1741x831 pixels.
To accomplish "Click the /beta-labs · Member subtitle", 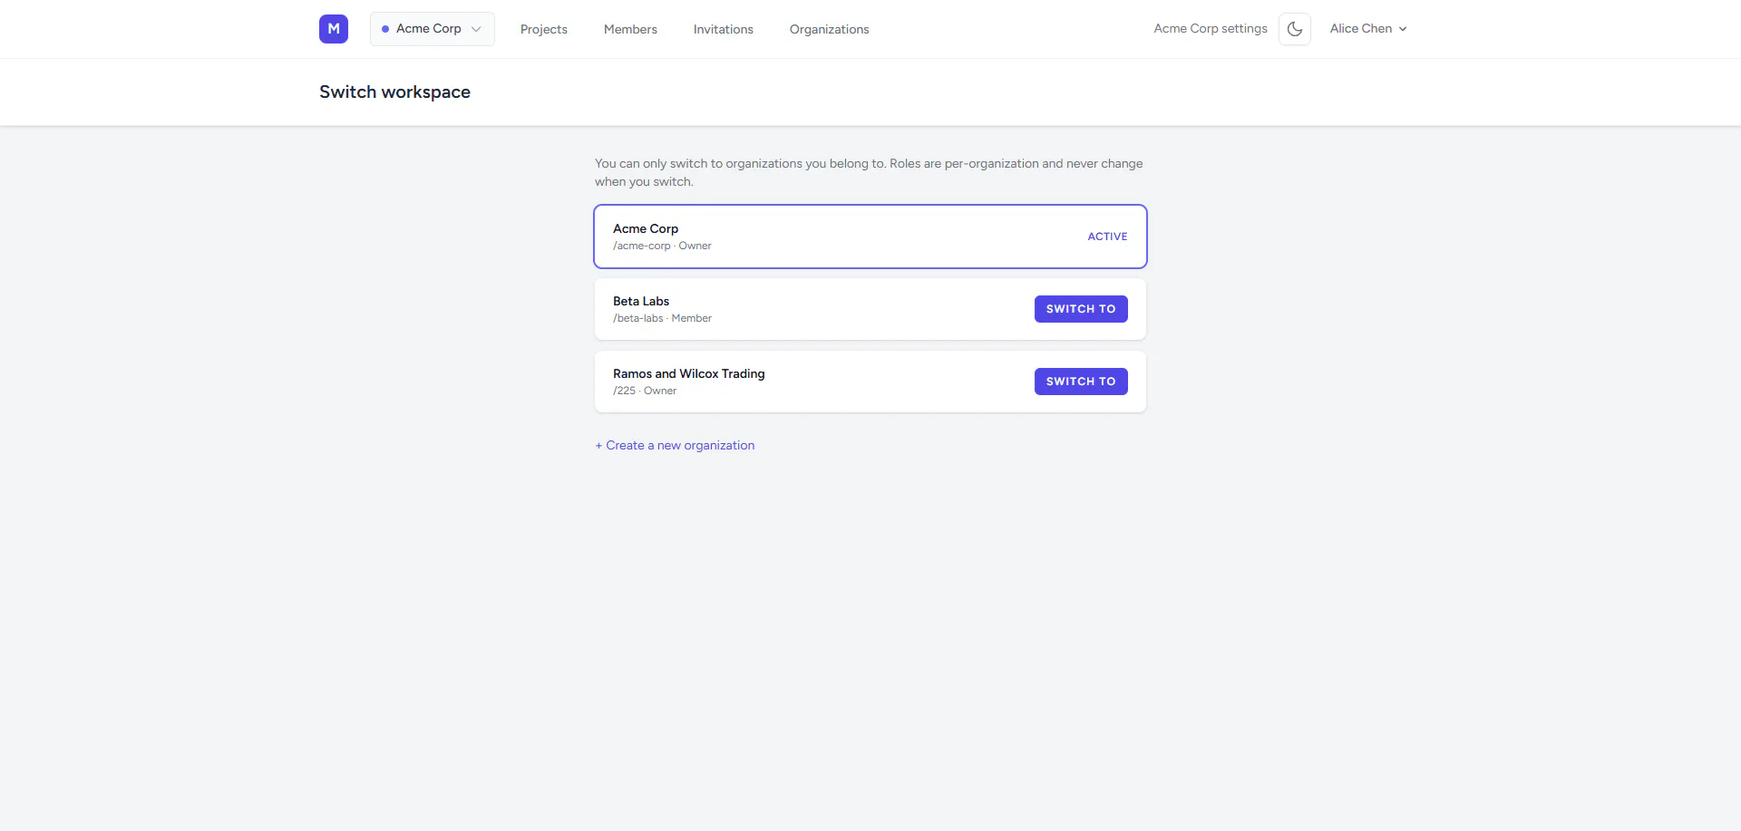I will 662,318.
